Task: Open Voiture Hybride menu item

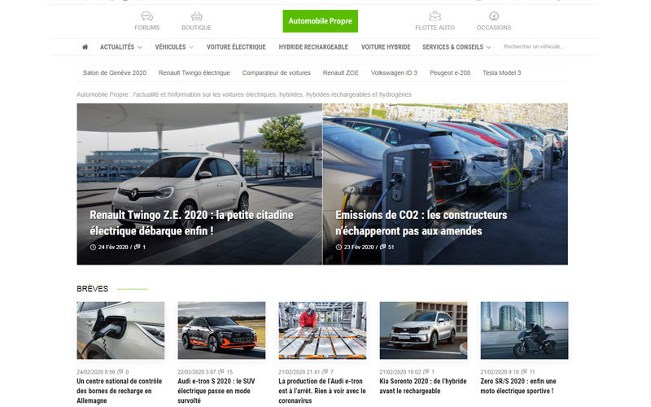Action: [x=386, y=47]
